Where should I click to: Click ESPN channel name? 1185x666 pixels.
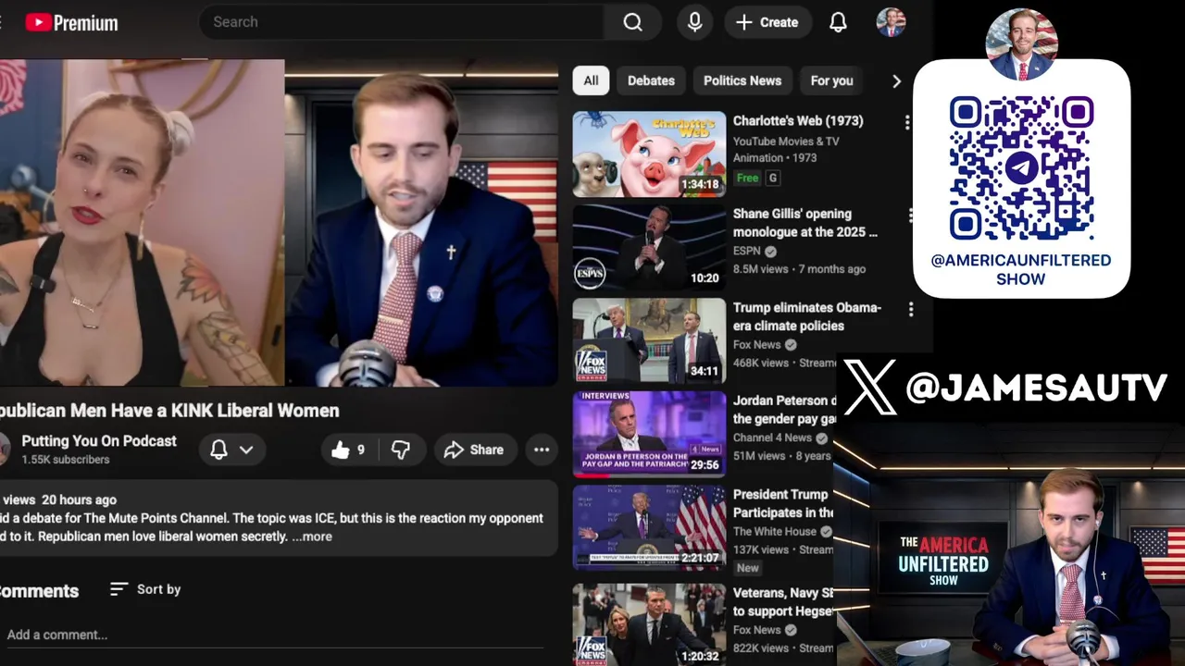746,251
